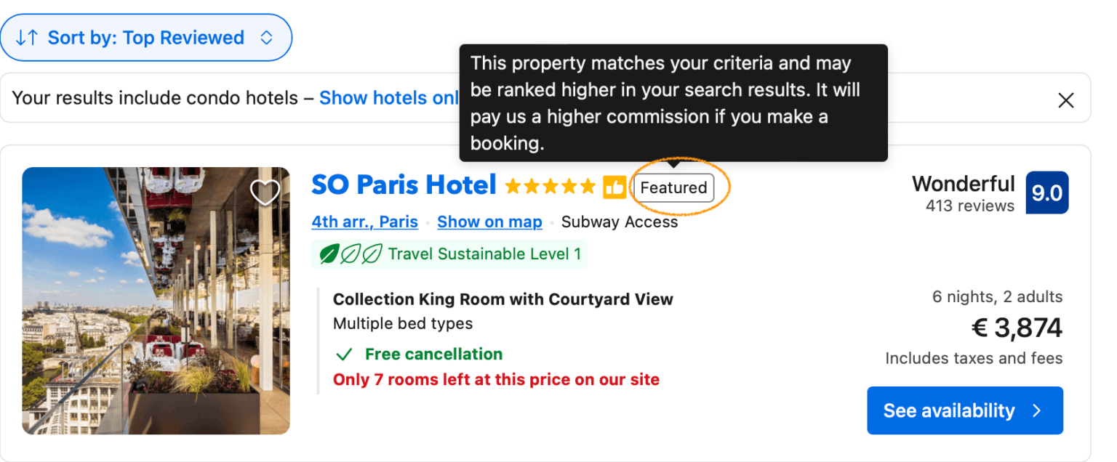This screenshot has height=462, width=1117.
Task: Click the See availability button
Action: [965, 410]
